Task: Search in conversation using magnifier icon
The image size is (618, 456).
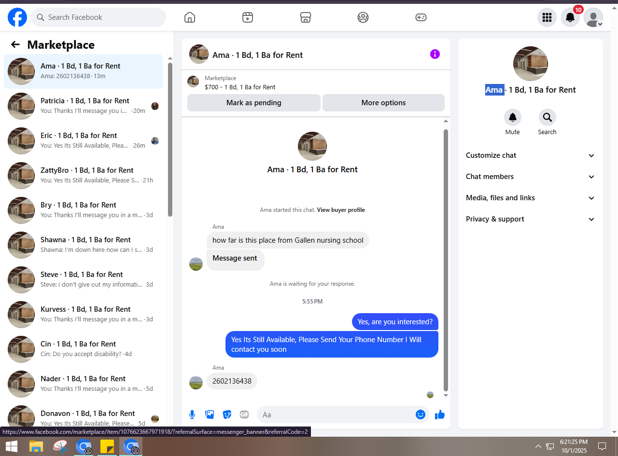Action: pos(548,117)
